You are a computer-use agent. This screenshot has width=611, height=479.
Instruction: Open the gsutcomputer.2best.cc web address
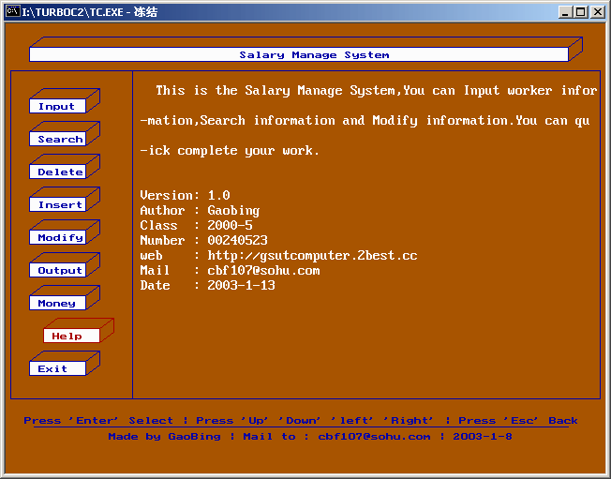[312, 255]
